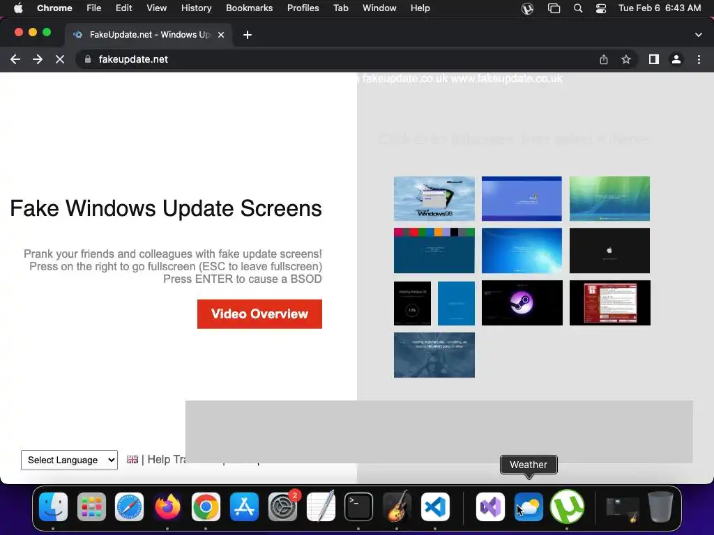
Task: Select the Windows Vista green theme thumbnail
Action: coord(609,199)
